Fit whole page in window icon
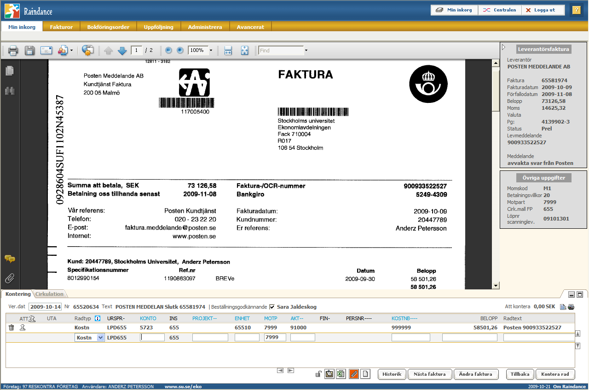This screenshot has height=390, width=589. coord(244,51)
